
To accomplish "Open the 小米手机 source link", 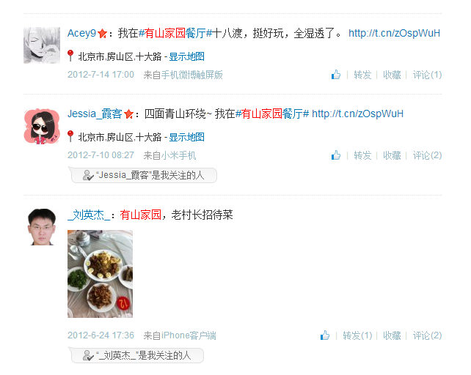I will click(x=178, y=155).
